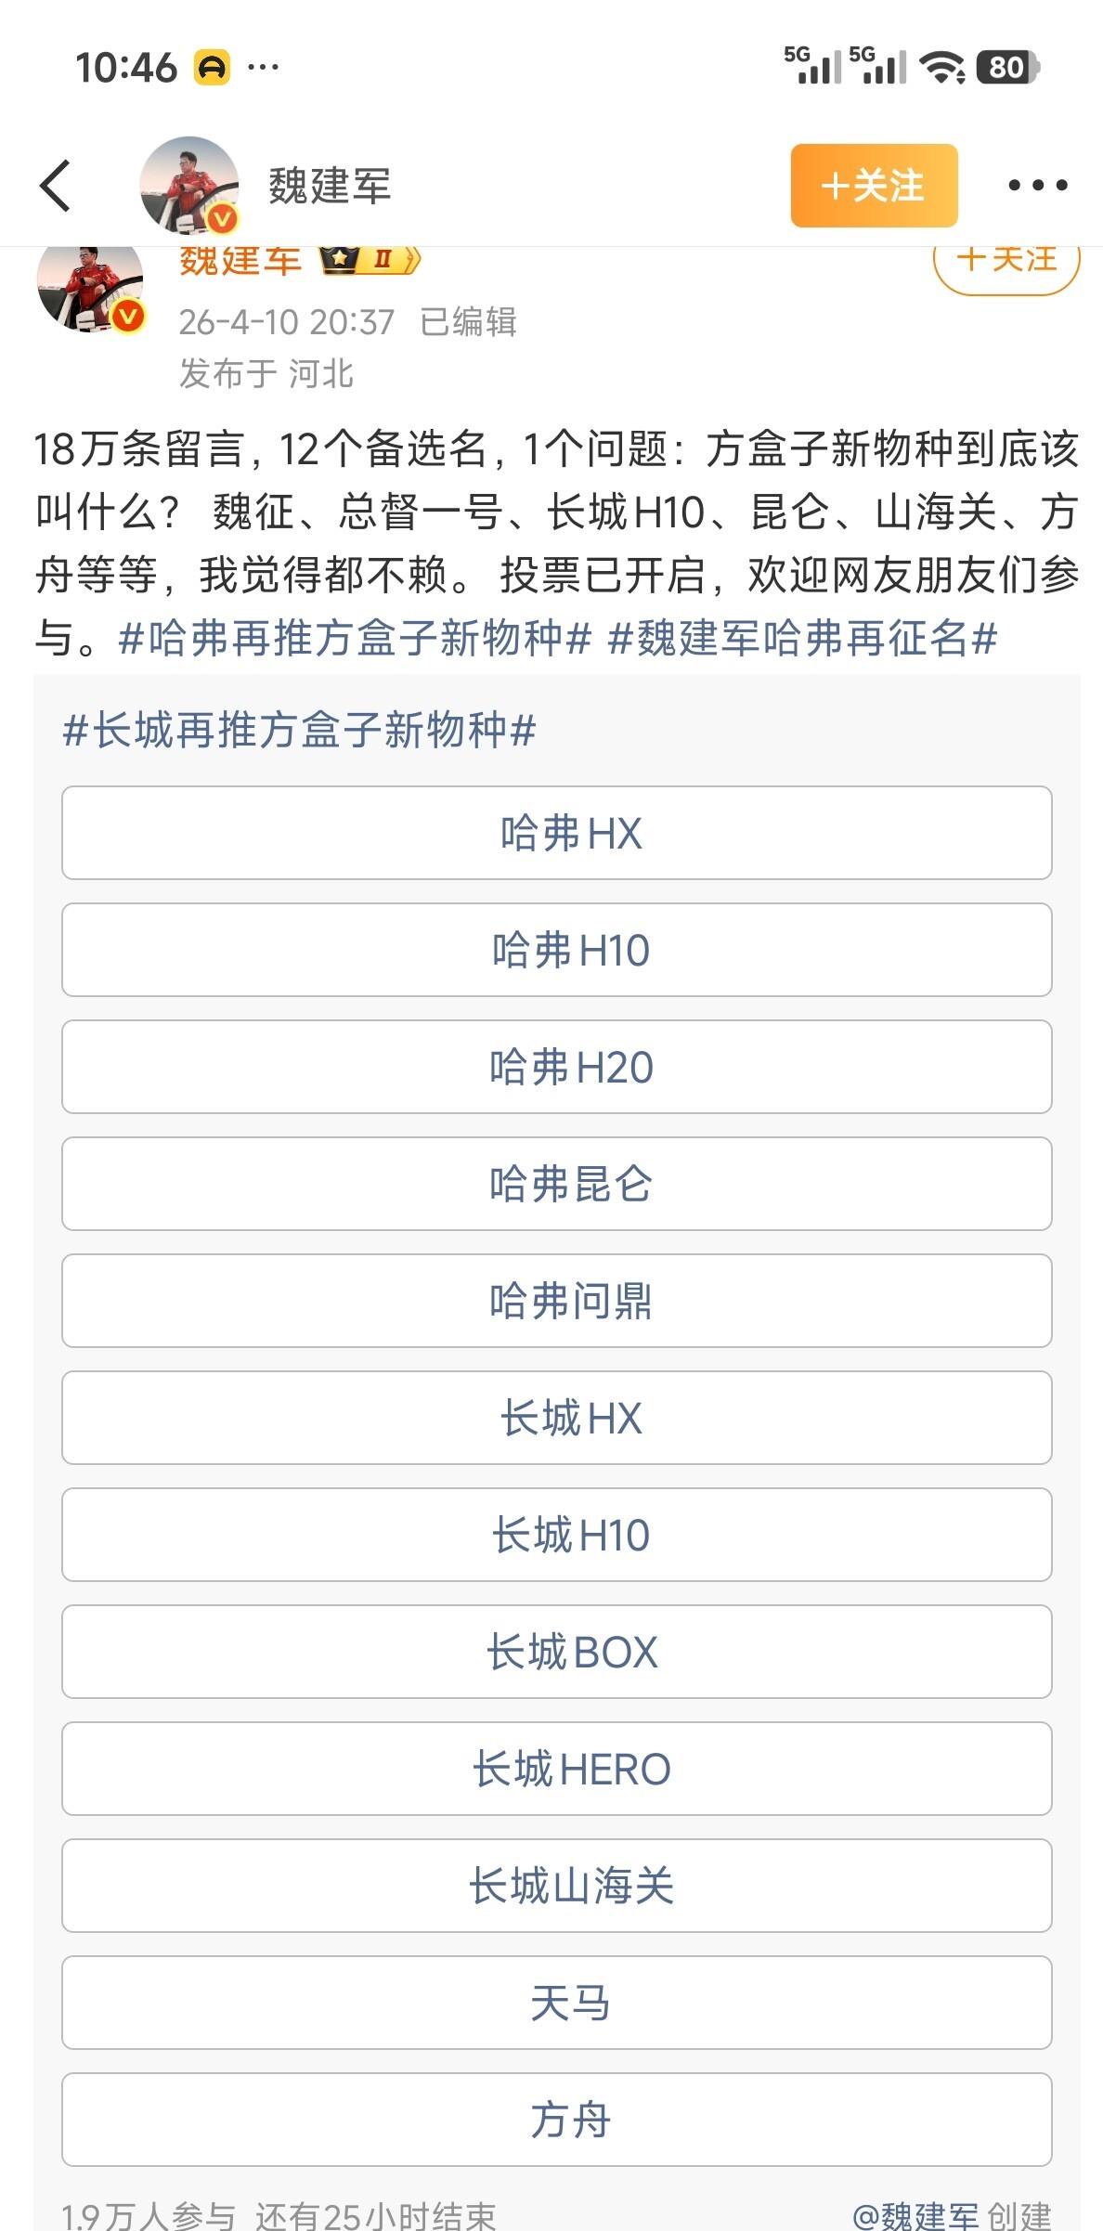1103x2231 pixels.
Task: Open hashtag #魏建军哈弗再征名#
Action: [x=802, y=639]
